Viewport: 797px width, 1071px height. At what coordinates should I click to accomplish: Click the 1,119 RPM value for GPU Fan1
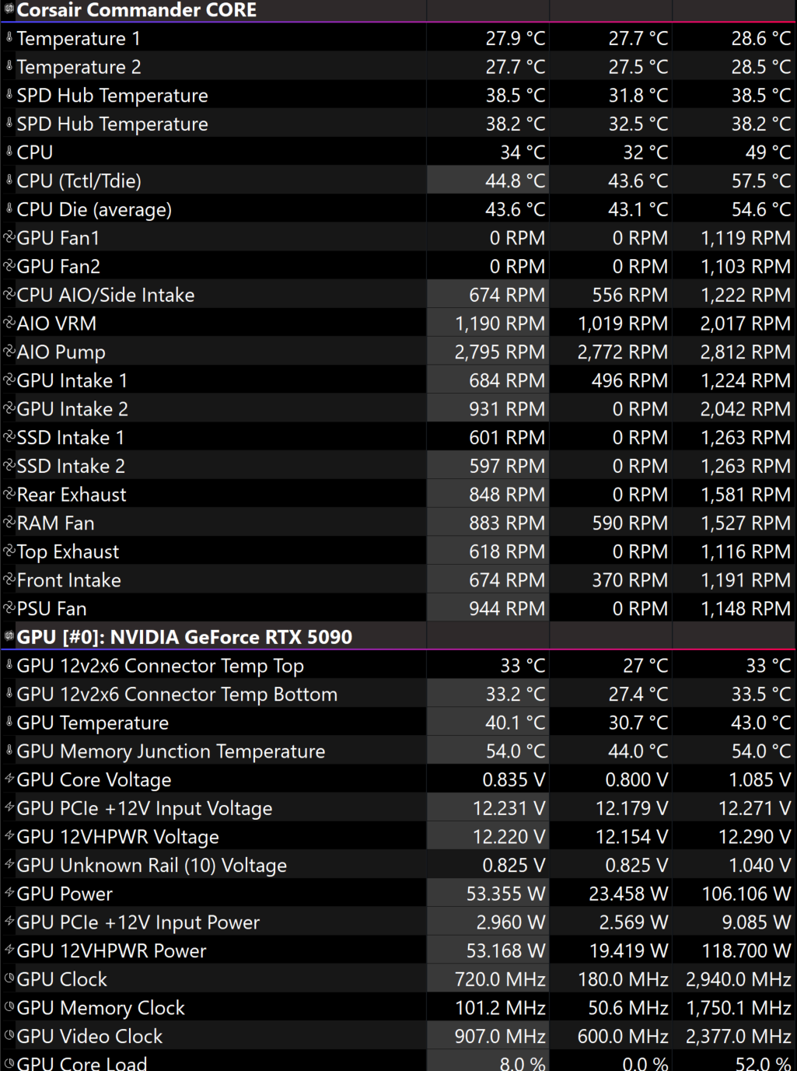click(746, 238)
